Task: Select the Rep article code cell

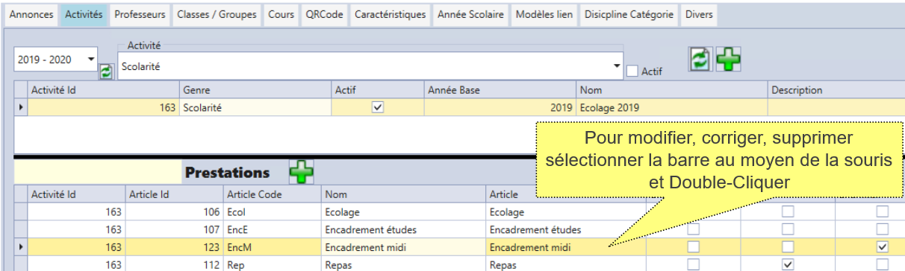Action: (272, 264)
